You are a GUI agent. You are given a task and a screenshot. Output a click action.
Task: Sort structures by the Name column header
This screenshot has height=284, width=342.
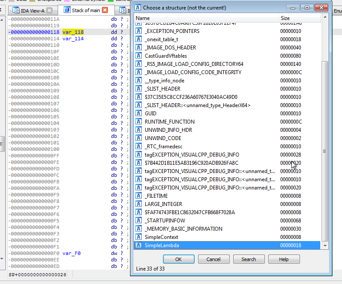206,18
